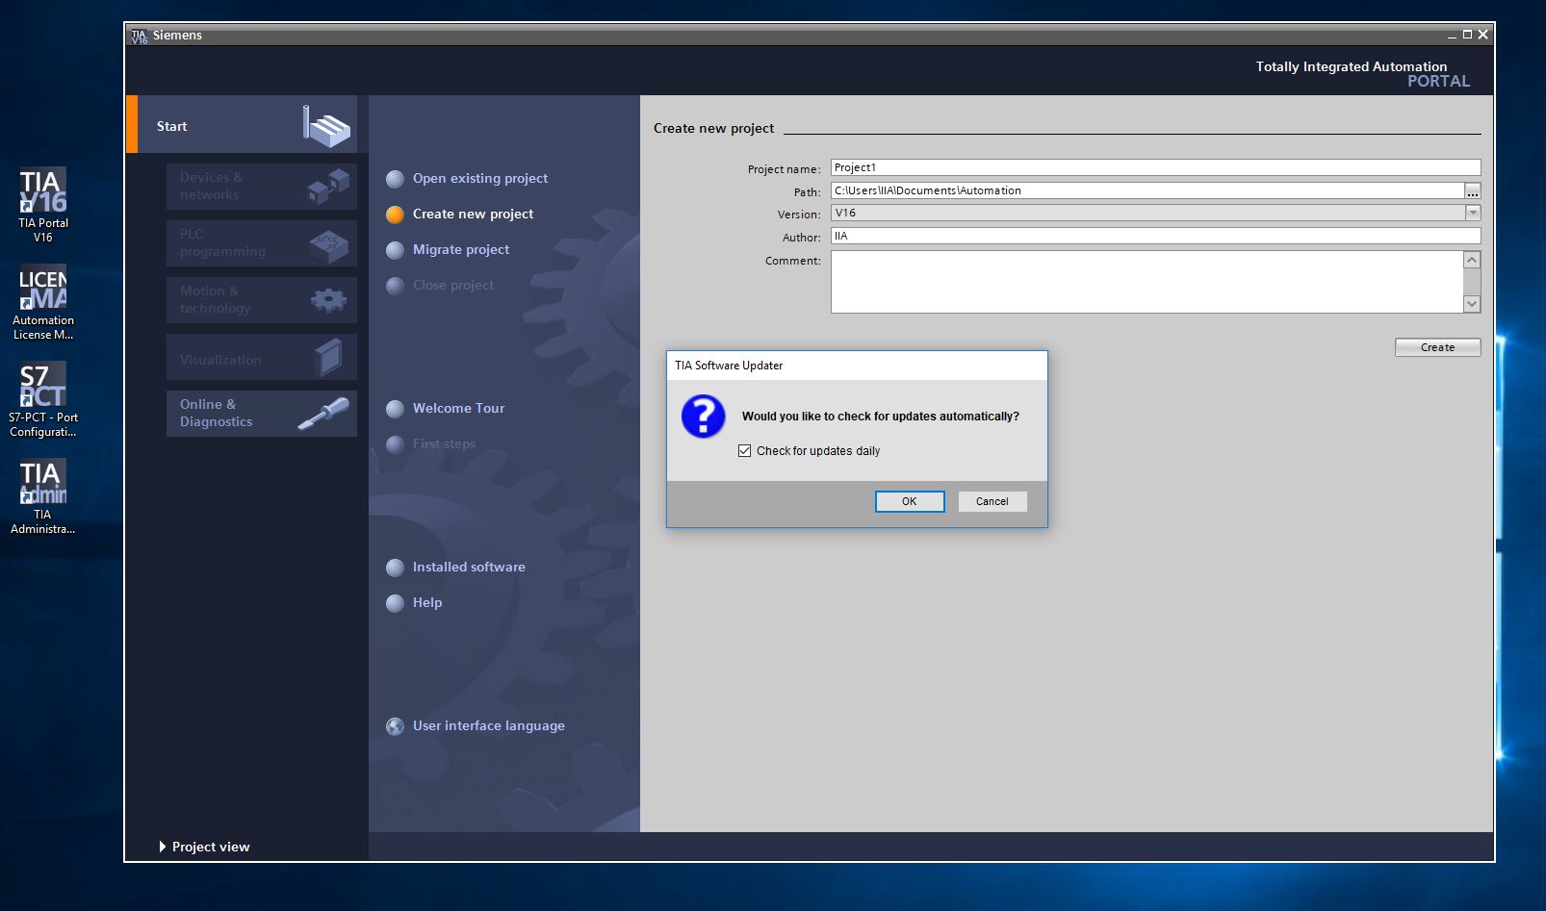
Task: Click the Path browse ellipsis button
Action: click(1472, 191)
